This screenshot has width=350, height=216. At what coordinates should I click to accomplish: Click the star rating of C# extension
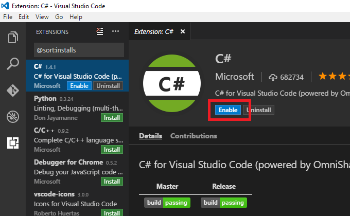[334, 77]
